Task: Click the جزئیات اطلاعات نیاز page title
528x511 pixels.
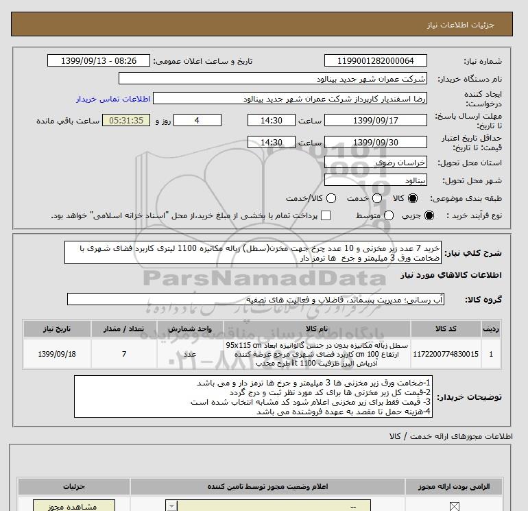Action: [460, 25]
